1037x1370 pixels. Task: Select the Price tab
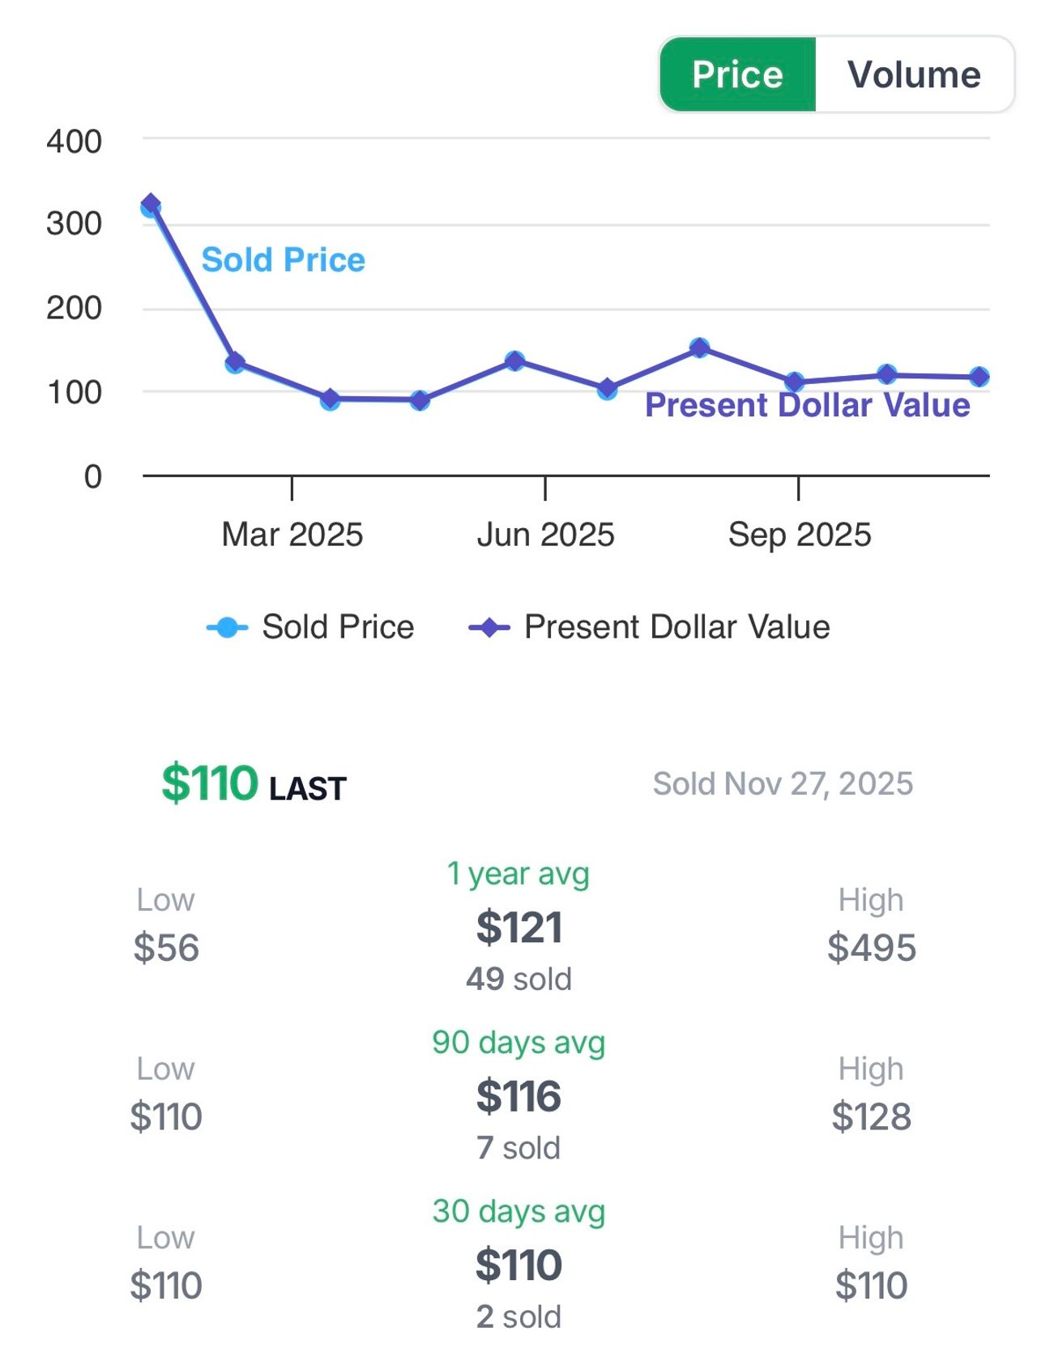pos(737,75)
